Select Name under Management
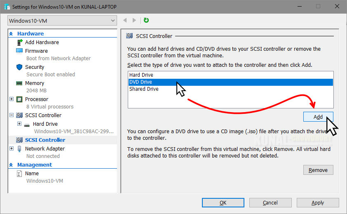This screenshot has width=347, height=214. (x=32, y=174)
